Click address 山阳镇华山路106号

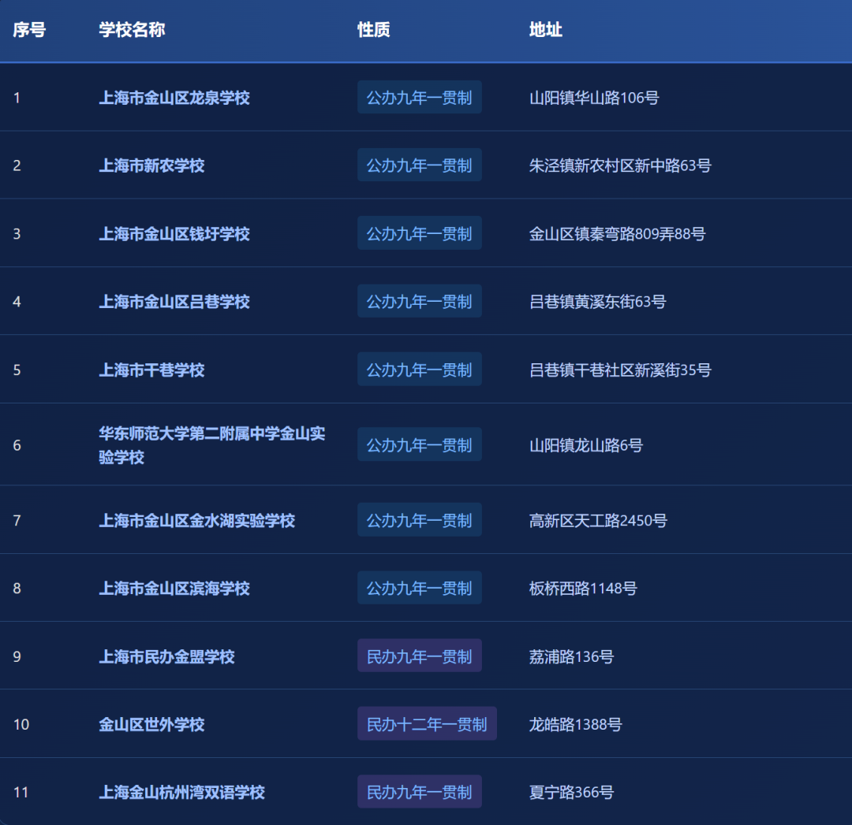click(x=594, y=98)
